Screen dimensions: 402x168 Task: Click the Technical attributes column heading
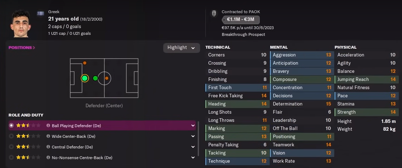217,47
